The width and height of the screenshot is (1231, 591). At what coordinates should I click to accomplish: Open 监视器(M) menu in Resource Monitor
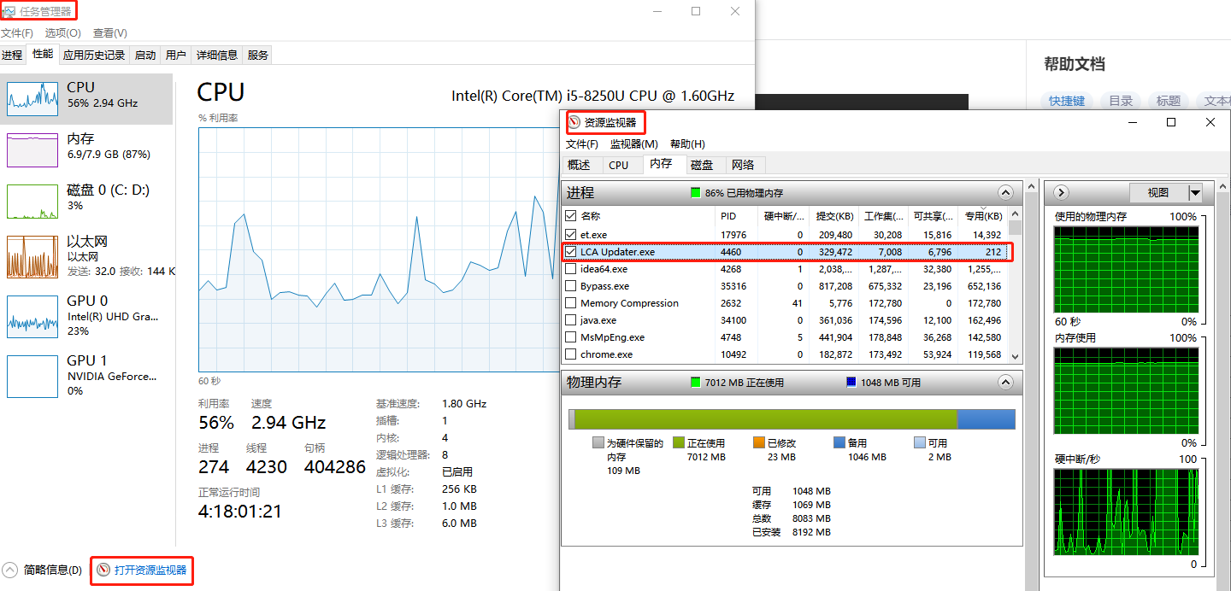tap(634, 144)
